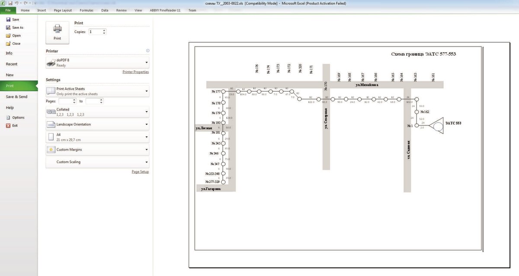
Task: Click the ЭАТС 553 label in preview
Action: [453, 123]
